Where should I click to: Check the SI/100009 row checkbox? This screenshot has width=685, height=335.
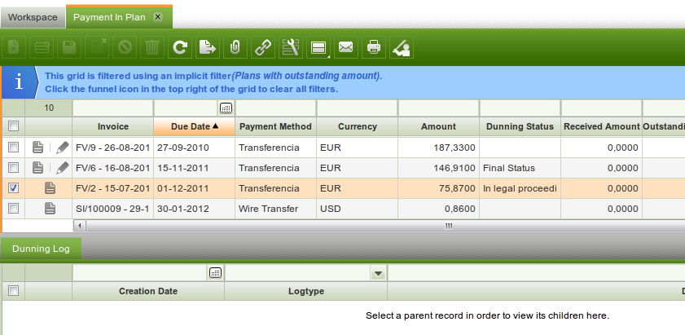pos(14,208)
